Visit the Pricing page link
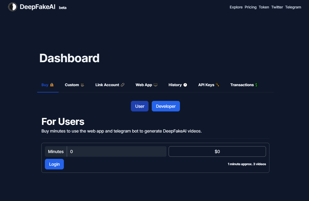 [250, 7]
